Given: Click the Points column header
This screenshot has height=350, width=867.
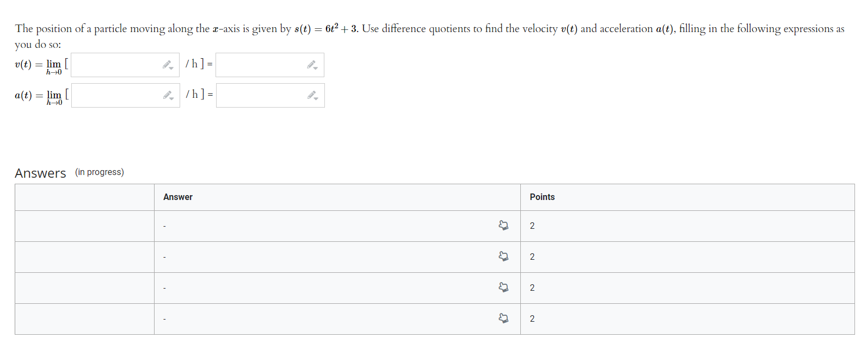Looking at the screenshot, I should [x=542, y=197].
